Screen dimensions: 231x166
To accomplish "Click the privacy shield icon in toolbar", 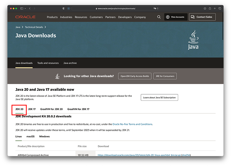I will 64,8.
